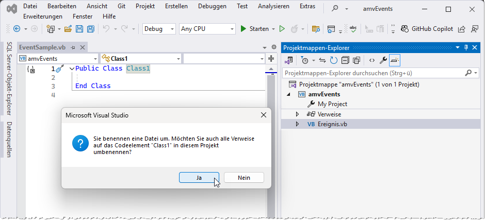
Task: Click the split editor window icon
Action: pos(271,59)
